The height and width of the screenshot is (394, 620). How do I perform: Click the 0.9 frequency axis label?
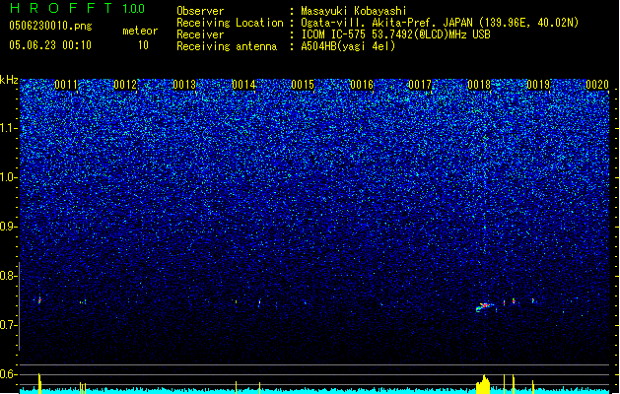coord(9,227)
